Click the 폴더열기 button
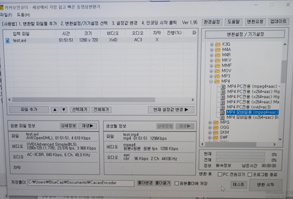The width and height of the screenshot is (293, 199). tap(163, 183)
